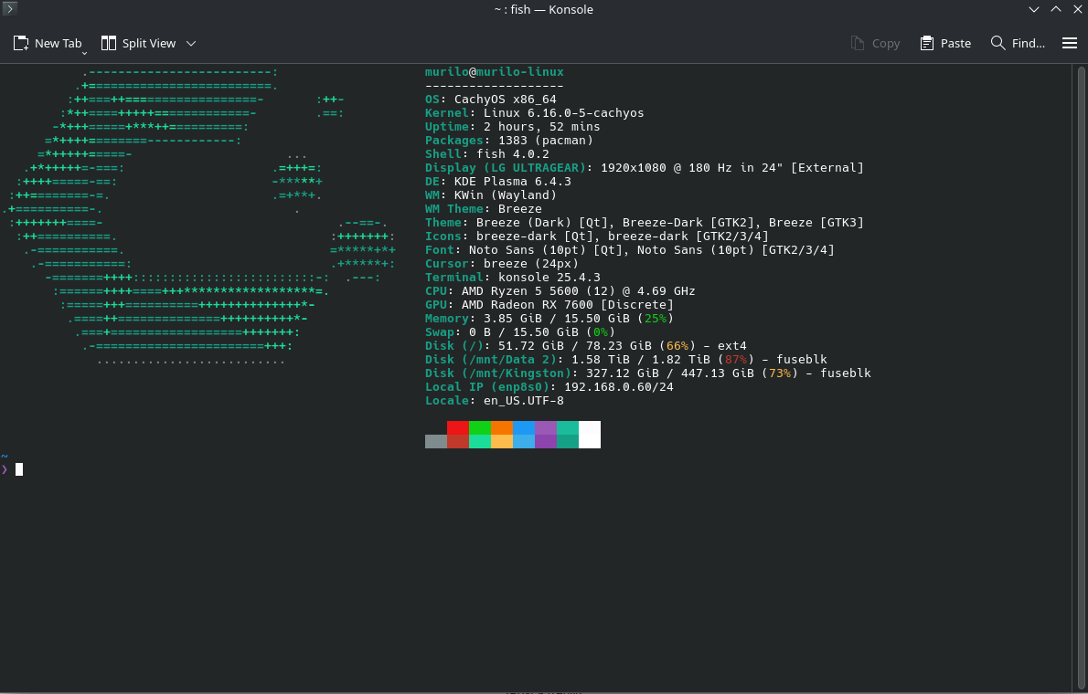The width and height of the screenshot is (1088, 694).
Task: Click the 'WM Theme: Breeze' line
Action: 484,209
